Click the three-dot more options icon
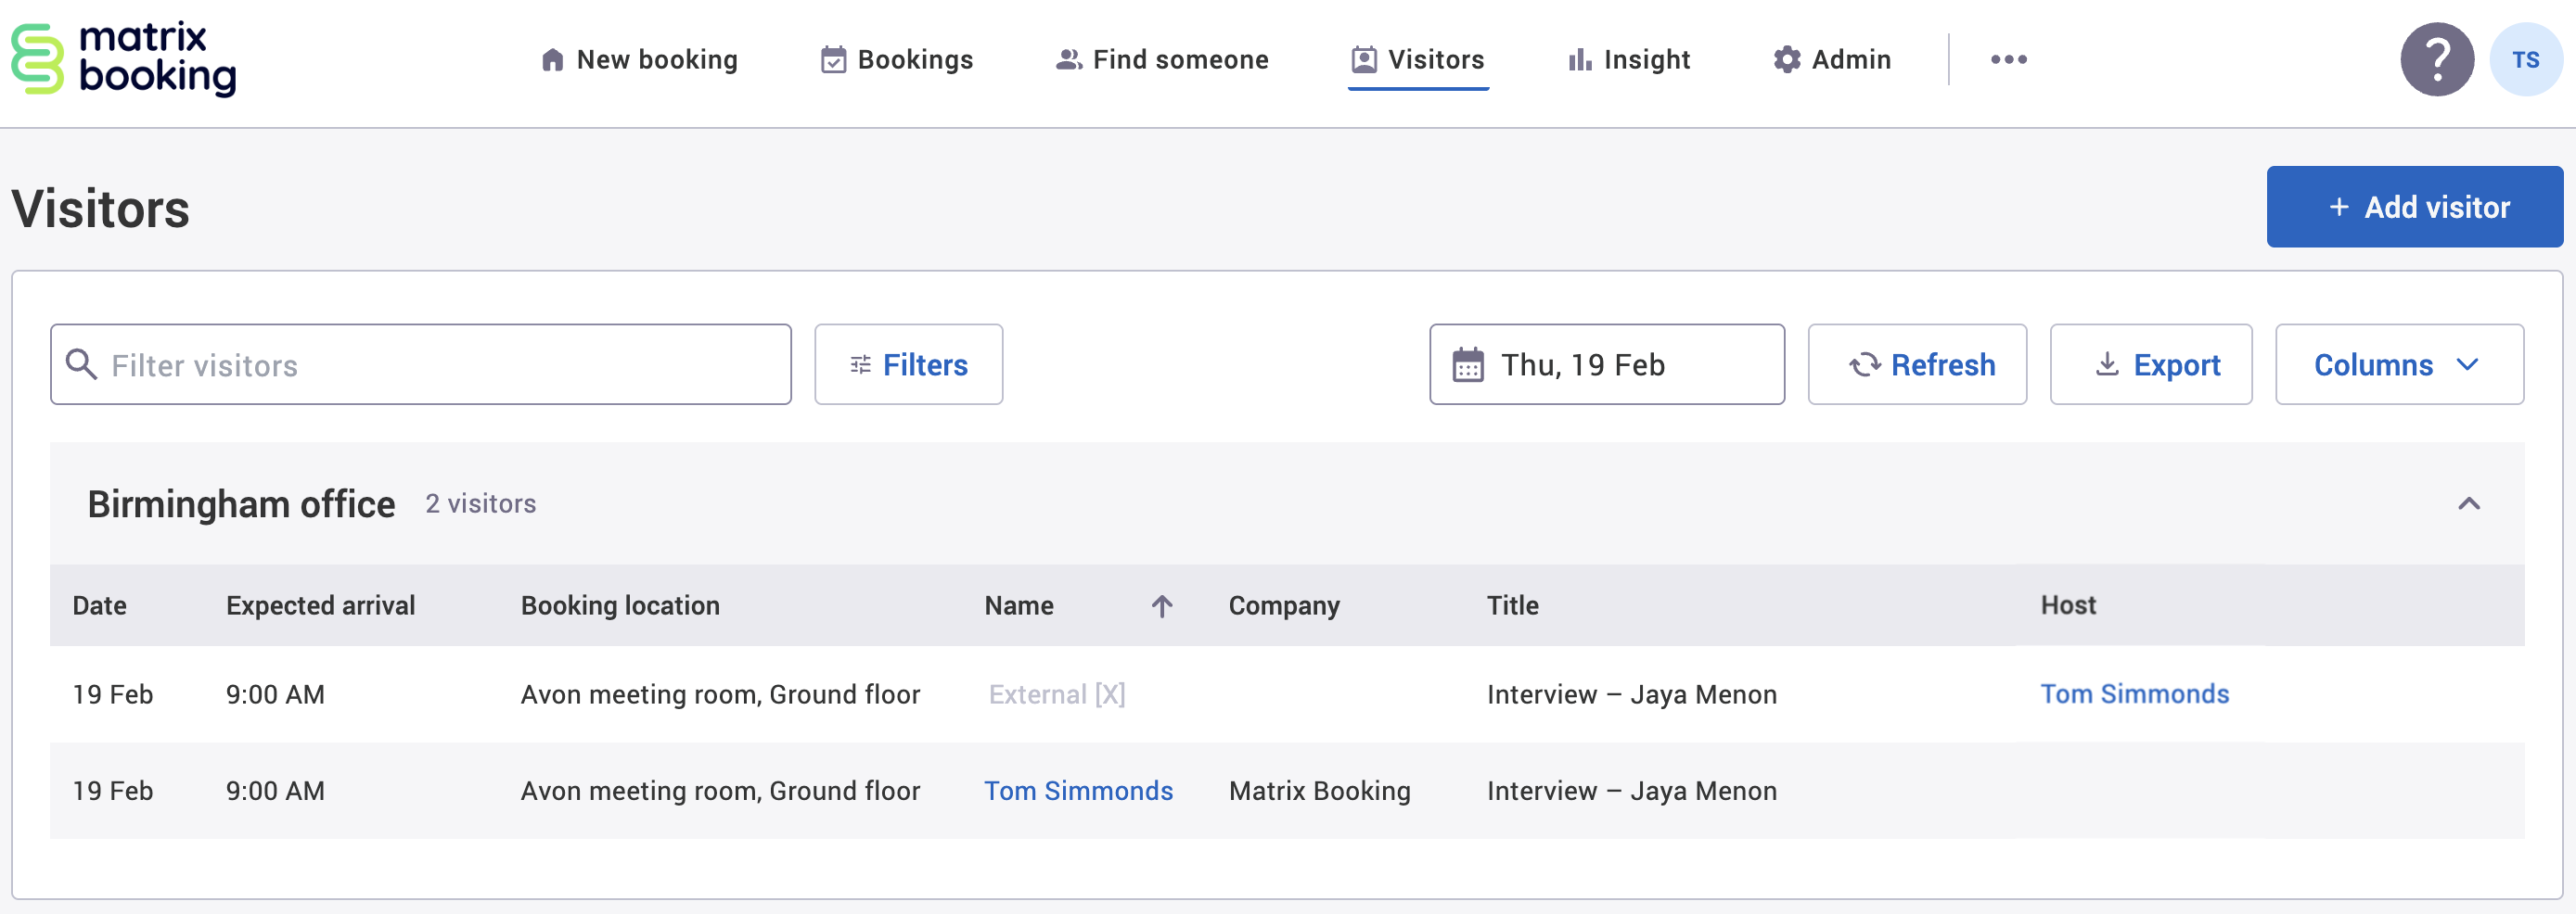The image size is (2576, 914). [2008, 60]
